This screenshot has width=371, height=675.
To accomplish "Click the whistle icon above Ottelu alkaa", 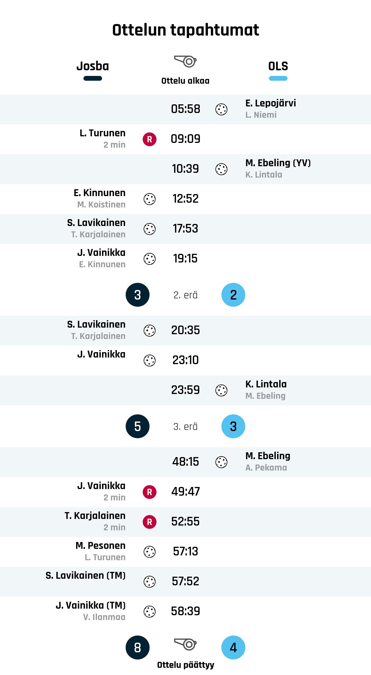I will coord(185,61).
